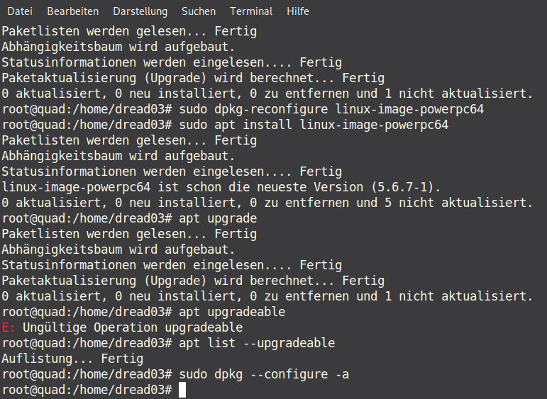Click the line ending '5 nicht aktualisiert'

(x=267, y=203)
